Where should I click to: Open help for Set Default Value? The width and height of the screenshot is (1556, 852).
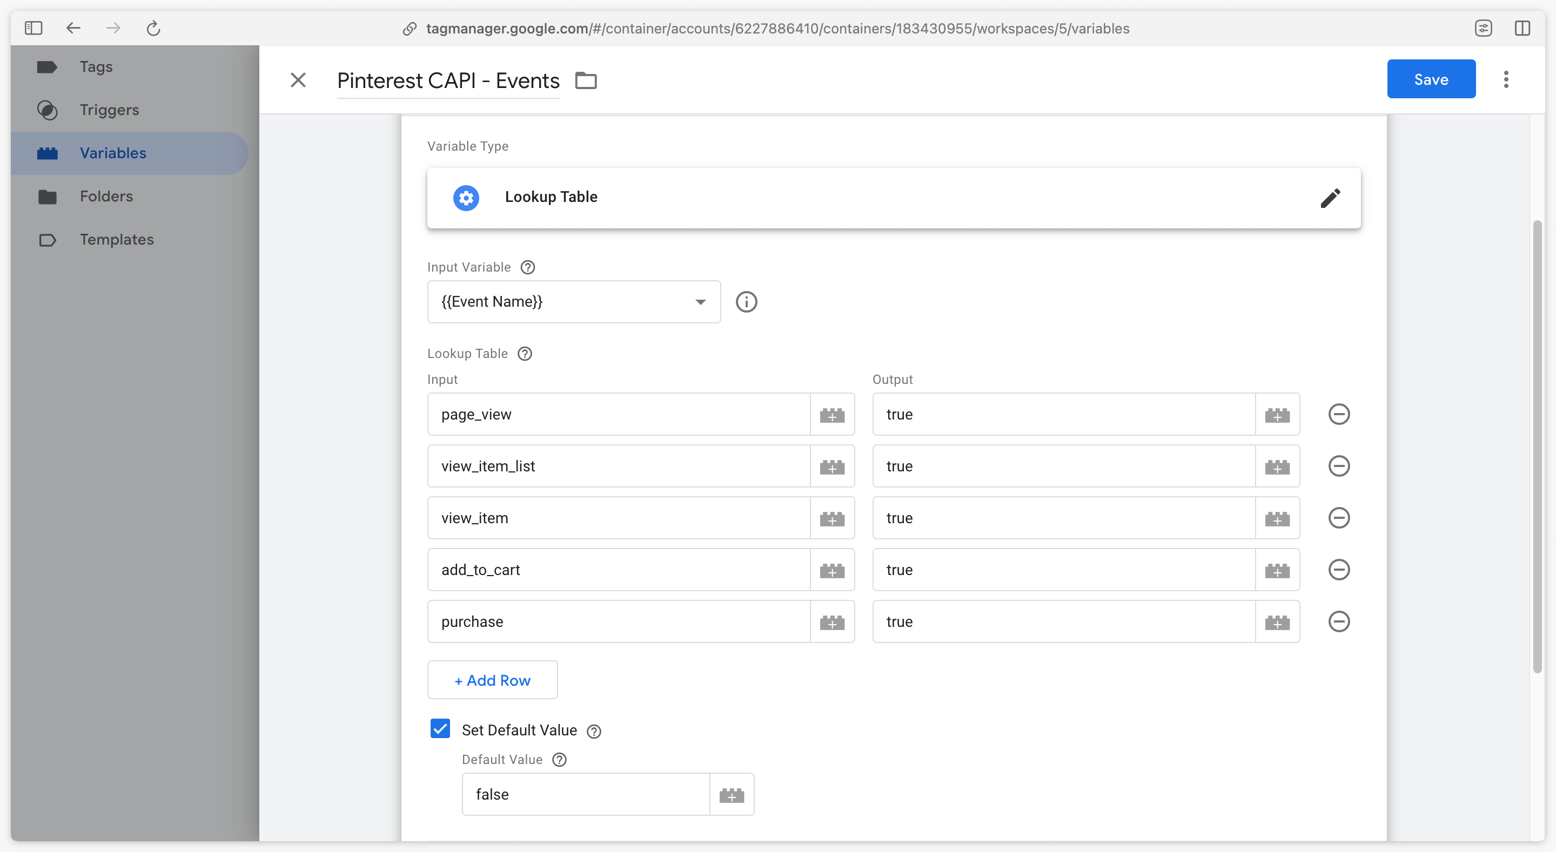(594, 731)
